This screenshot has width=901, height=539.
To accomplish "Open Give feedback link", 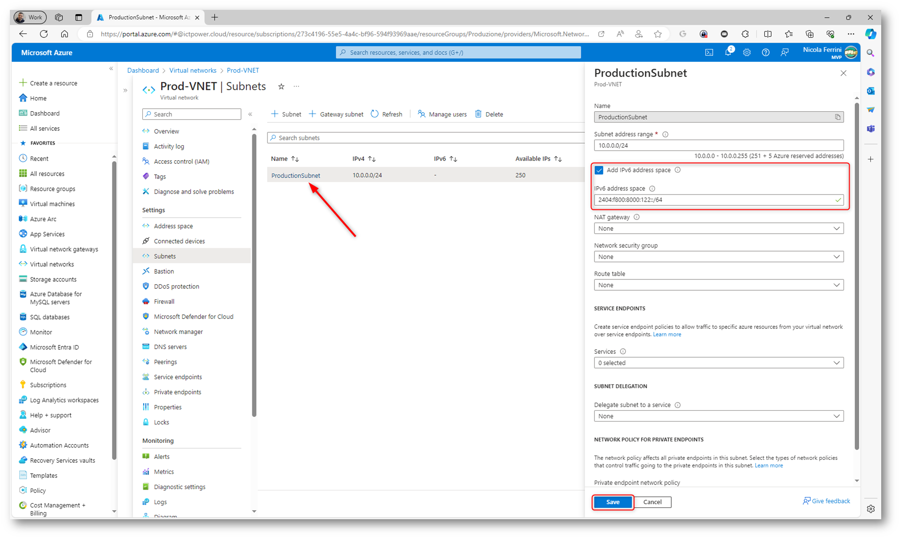I will (x=827, y=501).
